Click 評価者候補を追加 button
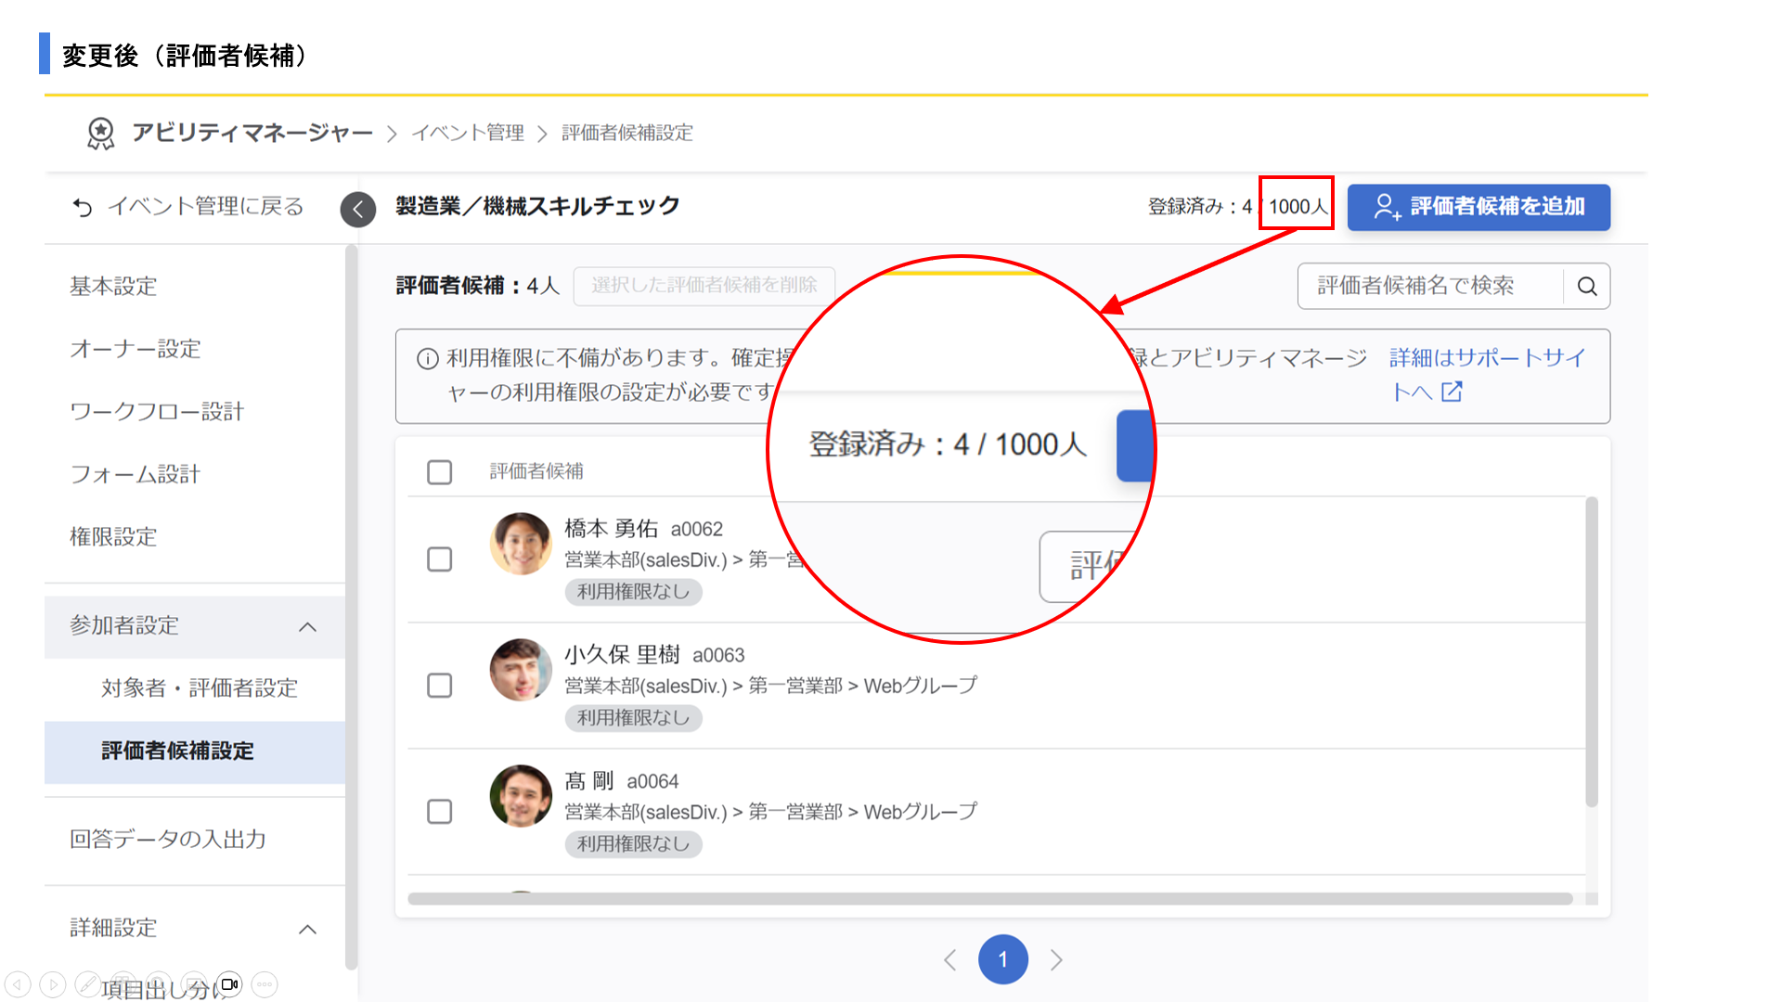 tap(1479, 207)
